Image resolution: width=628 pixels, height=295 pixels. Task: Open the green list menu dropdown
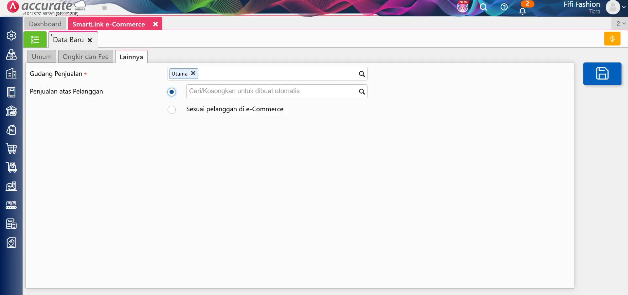(x=35, y=39)
